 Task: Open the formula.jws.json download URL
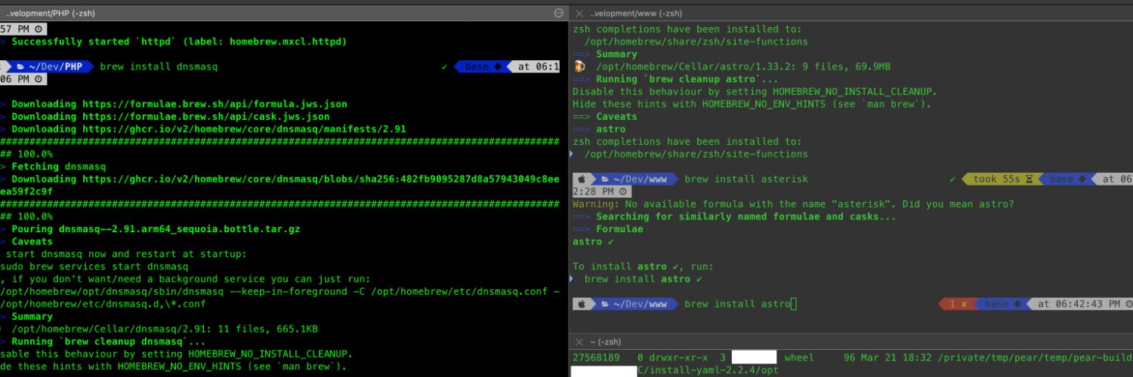click(x=215, y=104)
